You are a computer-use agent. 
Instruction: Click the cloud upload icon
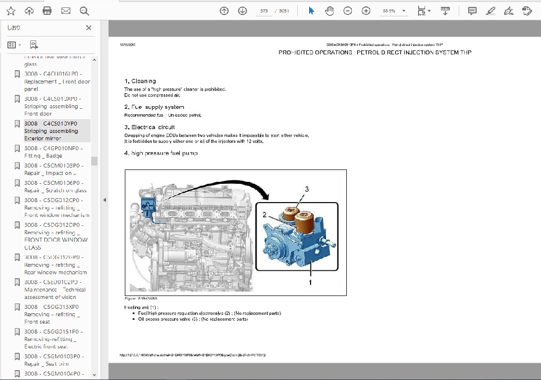pyautogui.click(x=29, y=11)
